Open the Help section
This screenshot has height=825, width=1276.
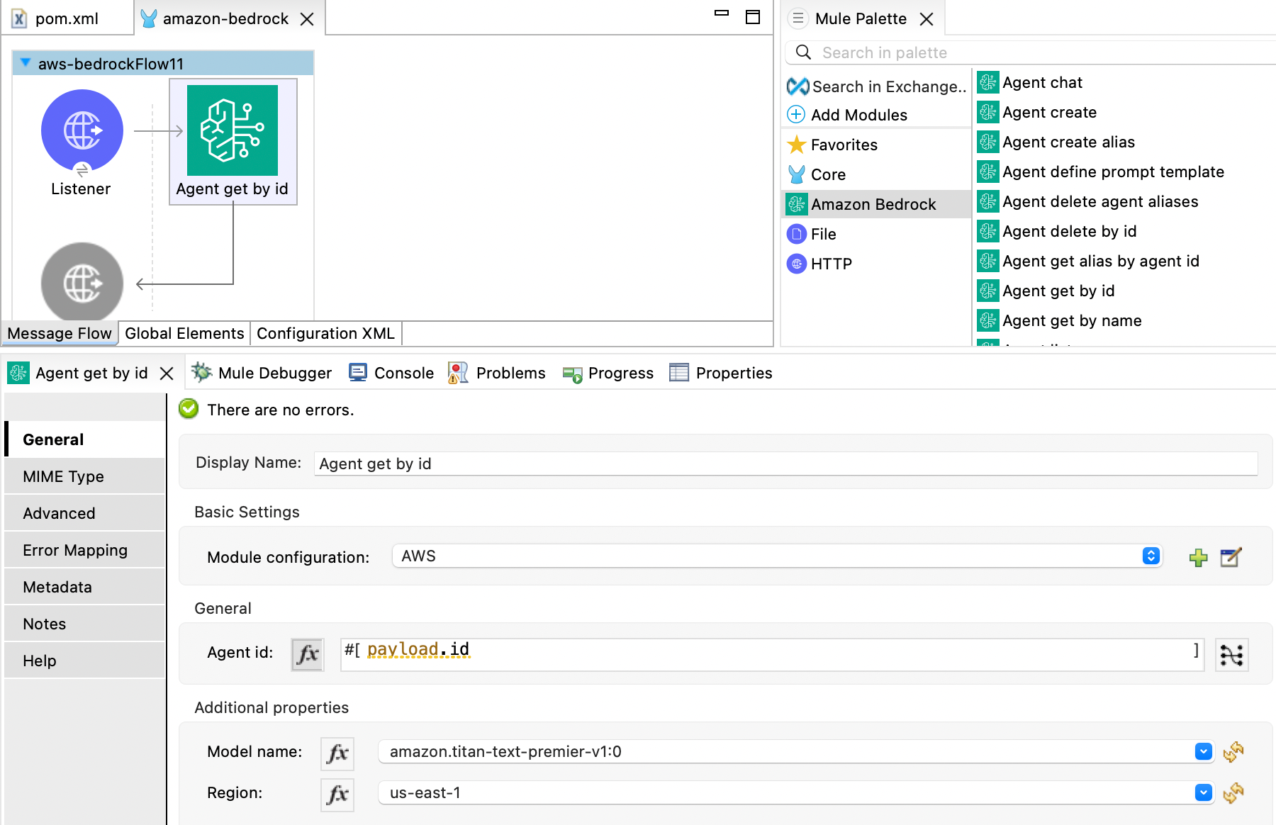point(85,661)
